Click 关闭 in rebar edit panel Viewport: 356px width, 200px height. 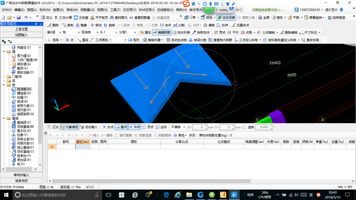pos(192,135)
